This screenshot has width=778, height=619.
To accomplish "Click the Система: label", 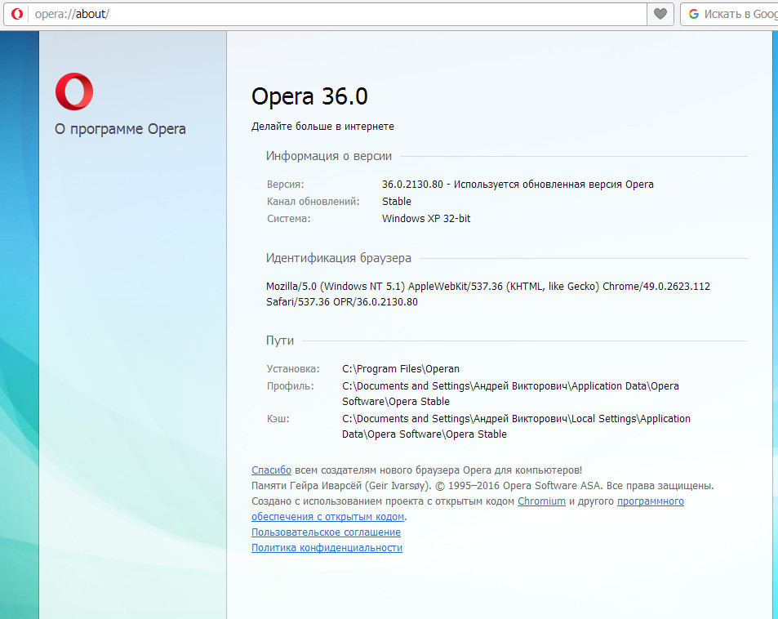I will coord(289,218).
